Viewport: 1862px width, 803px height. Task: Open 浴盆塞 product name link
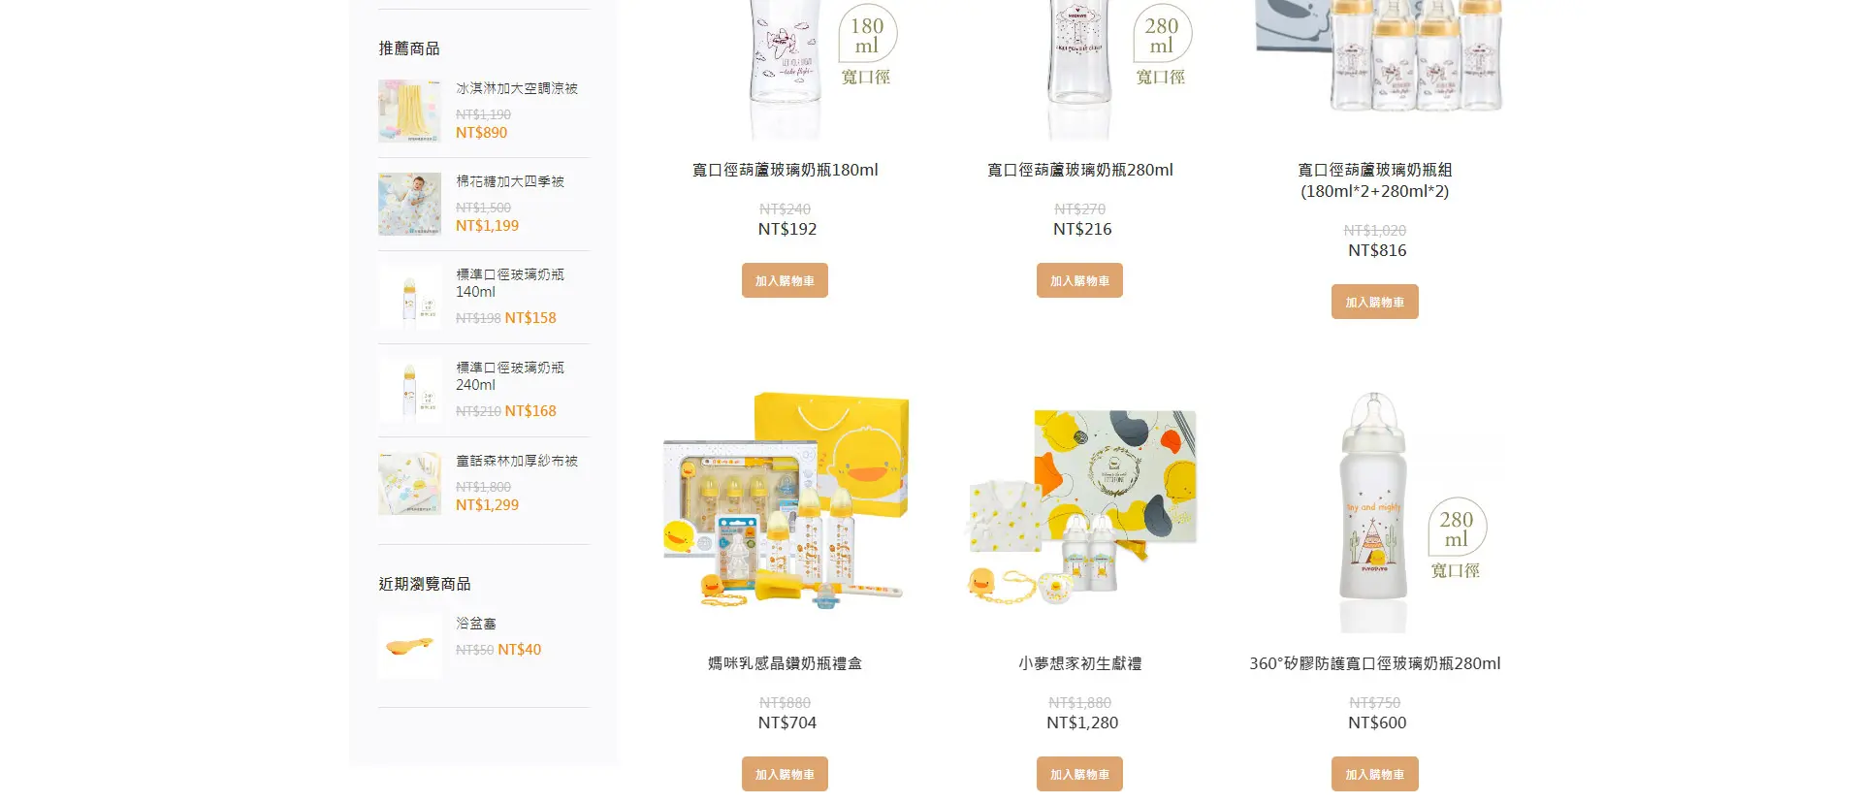click(x=476, y=624)
